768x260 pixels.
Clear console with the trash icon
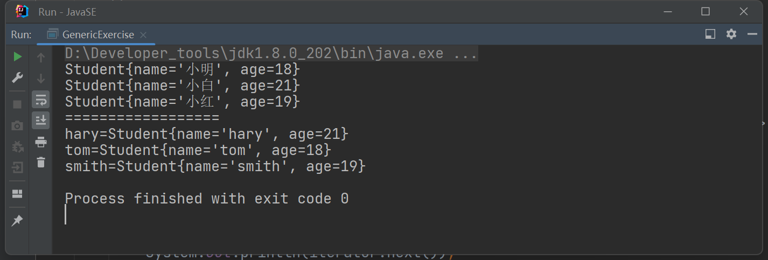41,162
